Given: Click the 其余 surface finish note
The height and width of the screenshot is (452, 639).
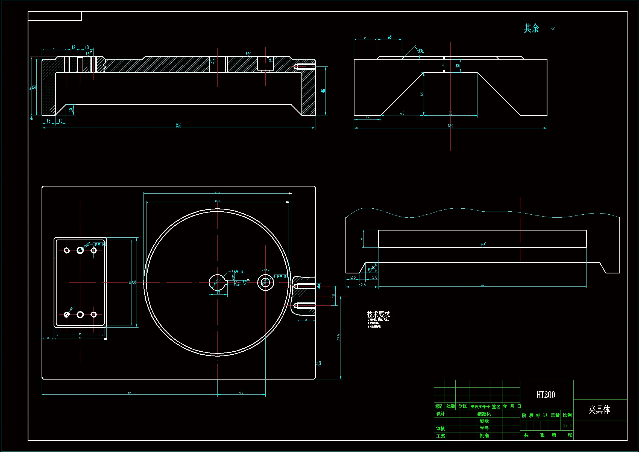Looking at the screenshot, I should tap(531, 28).
